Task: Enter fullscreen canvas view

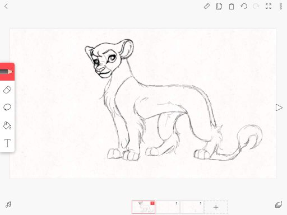Action: pyautogui.click(x=269, y=6)
